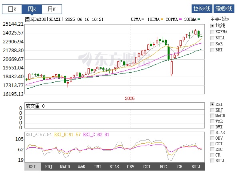Switch to the ROC bottom tab
This screenshot has width=238, height=175.
(x=163, y=167)
